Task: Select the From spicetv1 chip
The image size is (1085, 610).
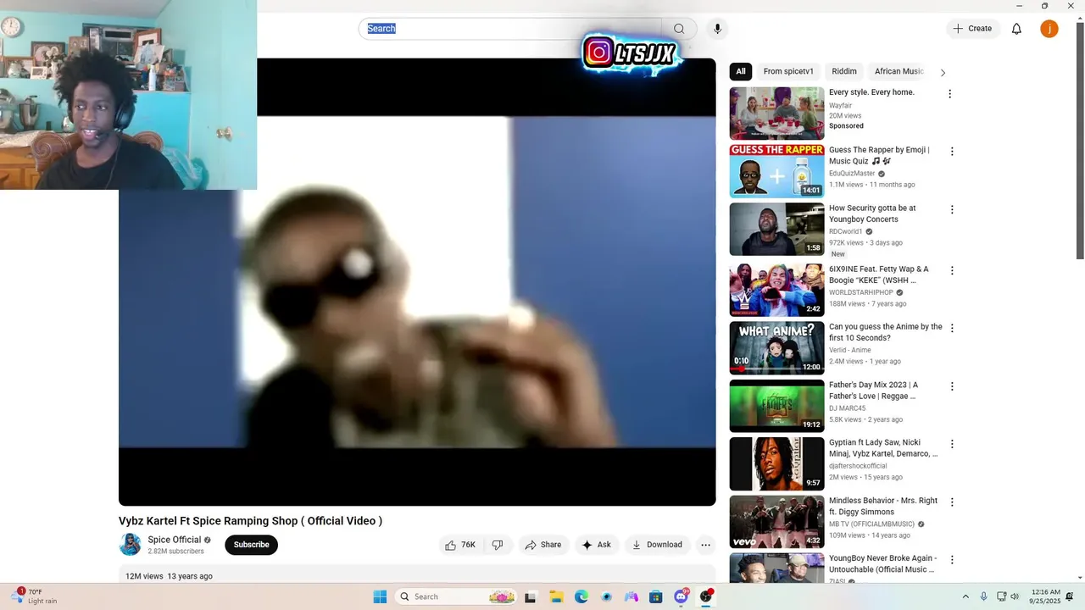Action: (788, 71)
